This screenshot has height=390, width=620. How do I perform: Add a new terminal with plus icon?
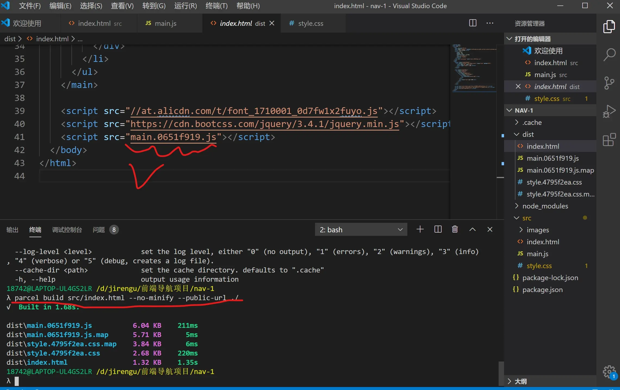(420, 229)
